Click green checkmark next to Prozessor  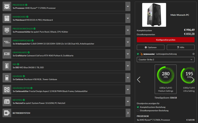(x=26, y=5)
